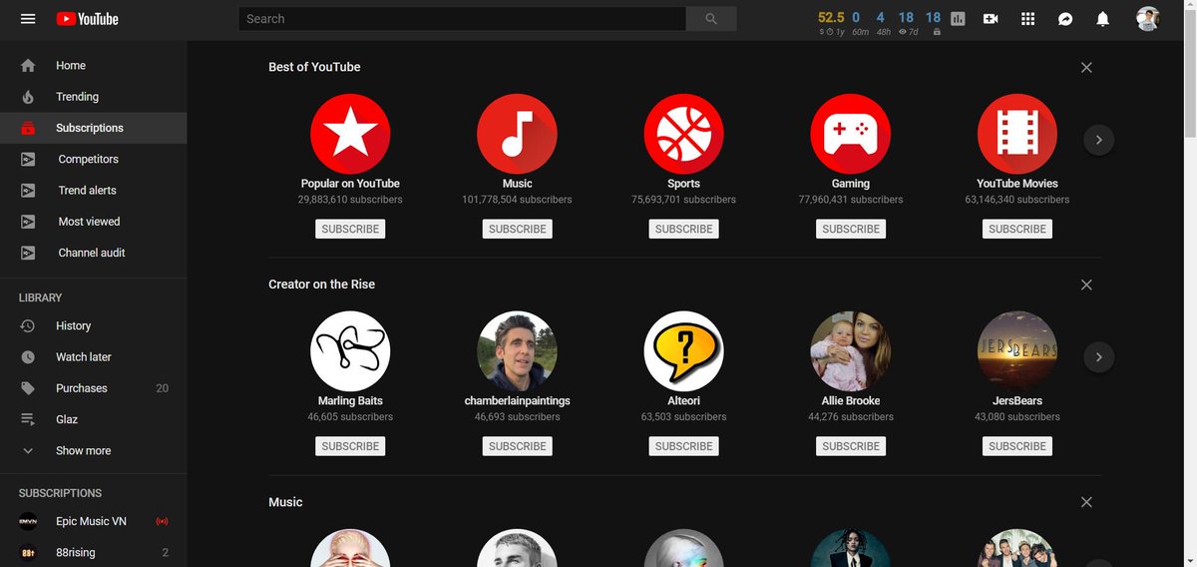Open Purchases in the library
The image size is (1197, 567).
tap(93, 388)
